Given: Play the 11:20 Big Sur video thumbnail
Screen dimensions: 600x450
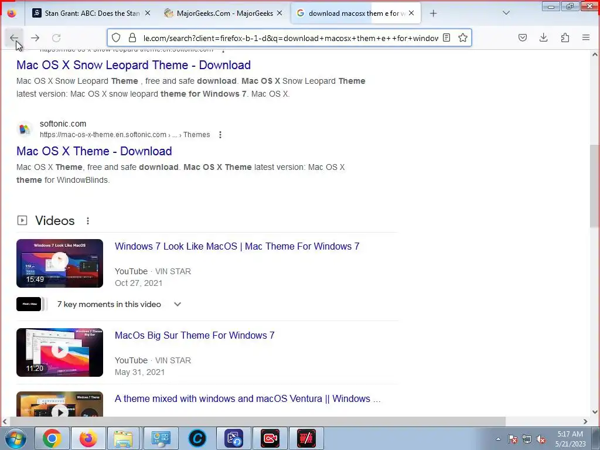Looking at the screenshot, I should point(60,352).
